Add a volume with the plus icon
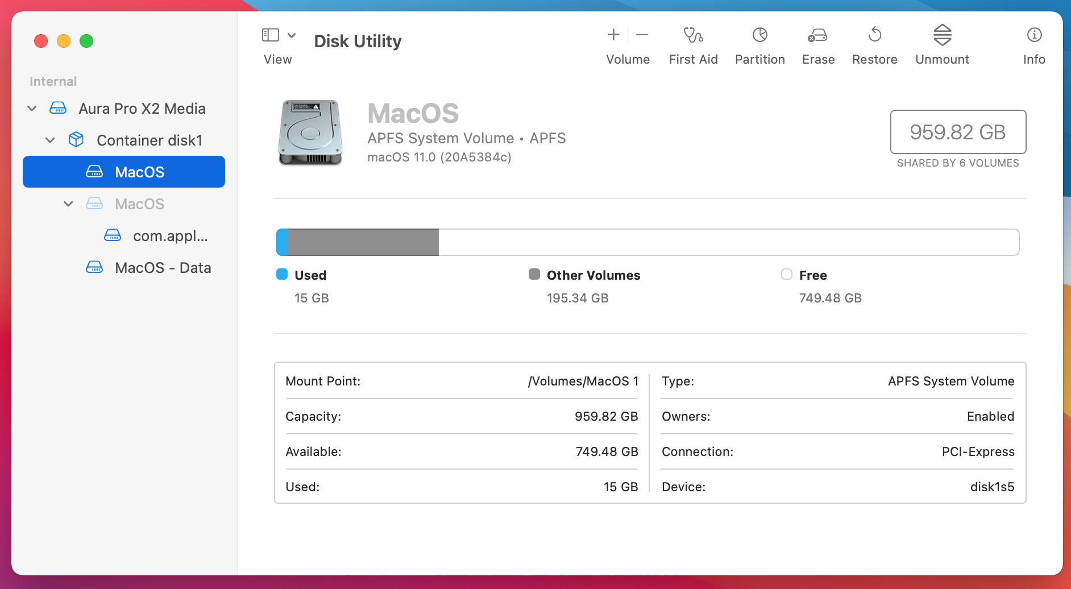 [613, 35]
